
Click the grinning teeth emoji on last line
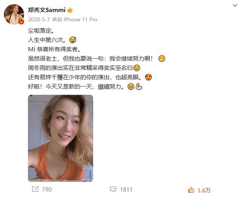pyautogui.click(x=131, y=87)
